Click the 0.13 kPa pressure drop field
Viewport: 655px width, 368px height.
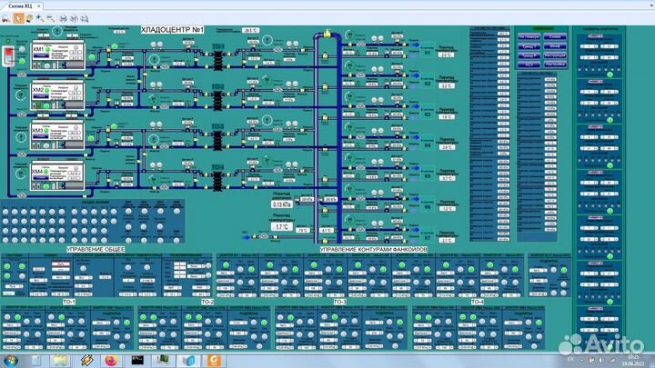point(280,205)
